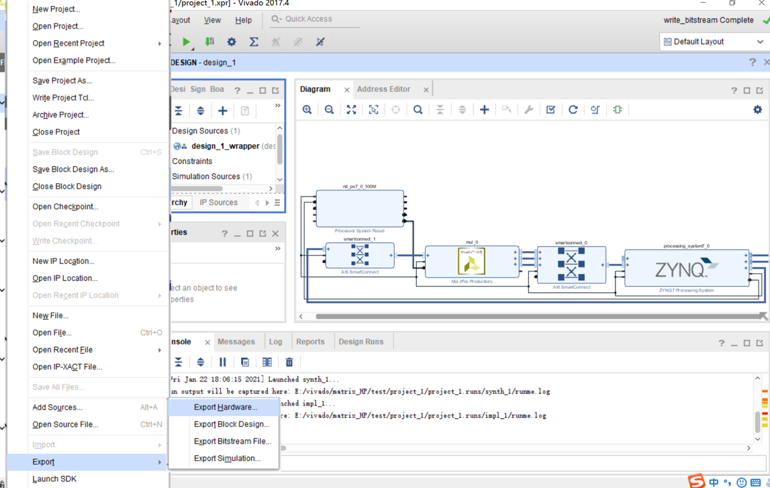Switch to the Log tab
Image resolution: width=770 pixels, height=488 pixels.
(x=275, y=342)
